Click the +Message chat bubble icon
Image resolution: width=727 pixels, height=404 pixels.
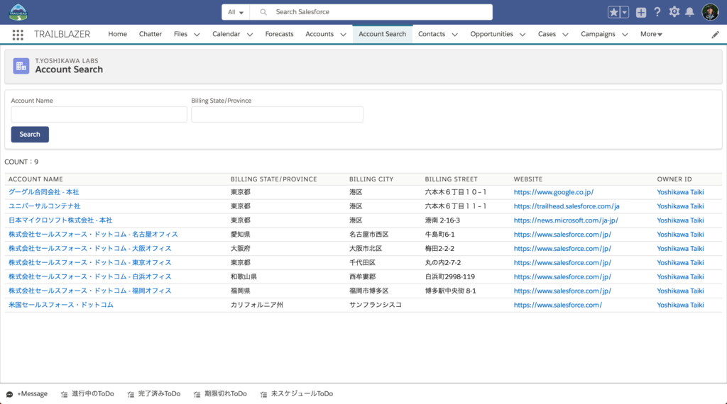9,394
